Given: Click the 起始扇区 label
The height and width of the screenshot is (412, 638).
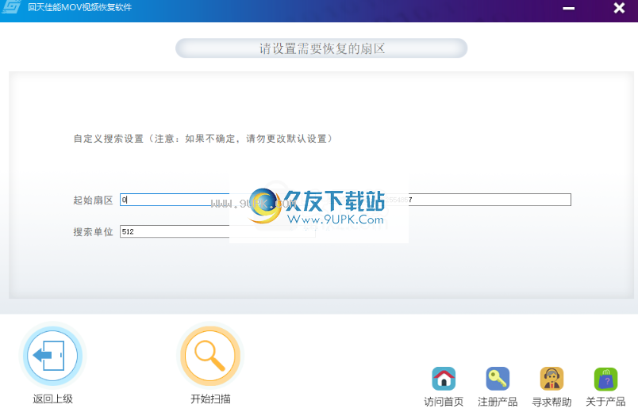Looking at the screenshot, I should coord(93,200).
